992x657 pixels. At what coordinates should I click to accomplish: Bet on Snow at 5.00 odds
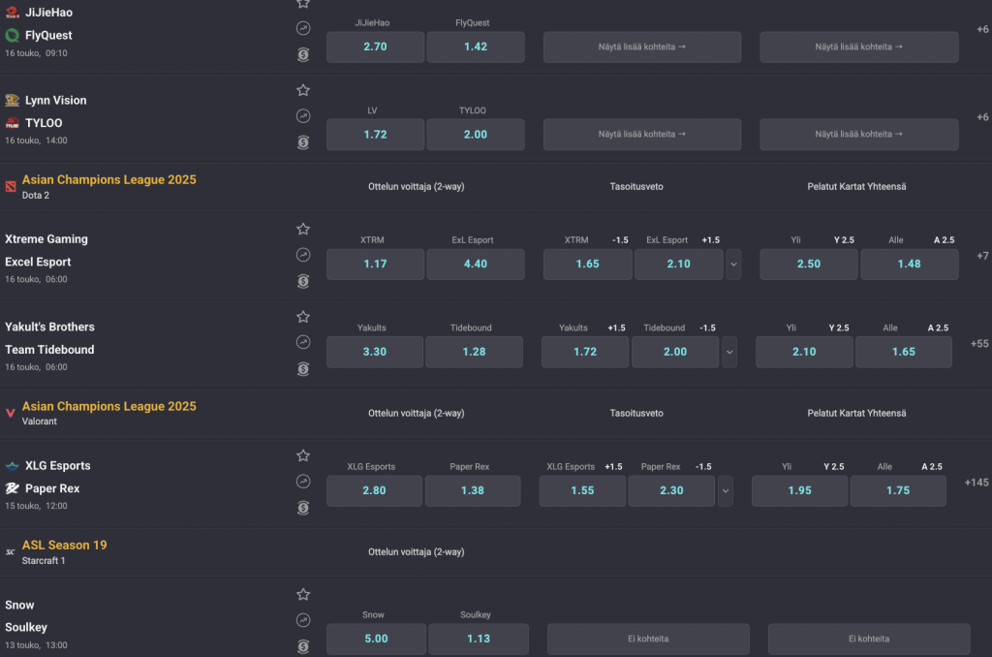377,640
